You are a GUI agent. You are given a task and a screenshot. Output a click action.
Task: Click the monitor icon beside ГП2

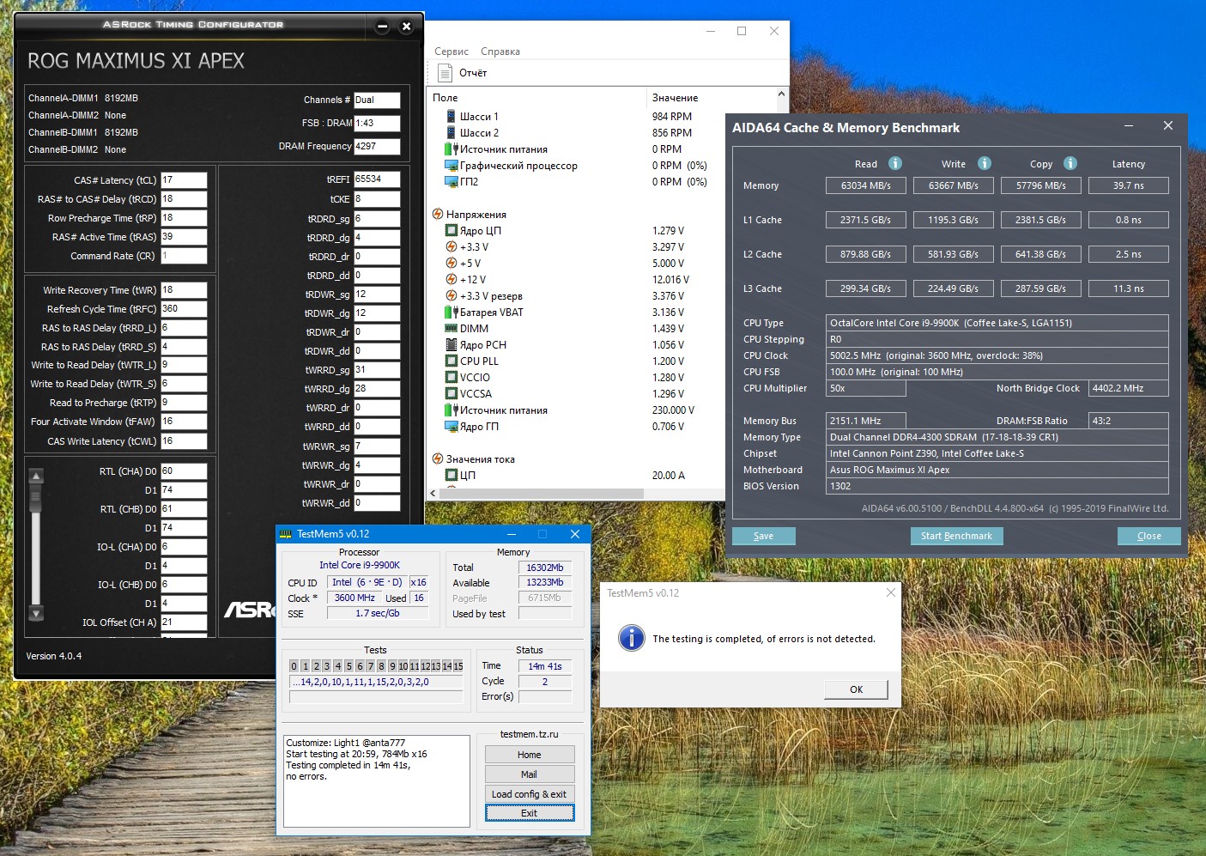[x=451, y=181]
